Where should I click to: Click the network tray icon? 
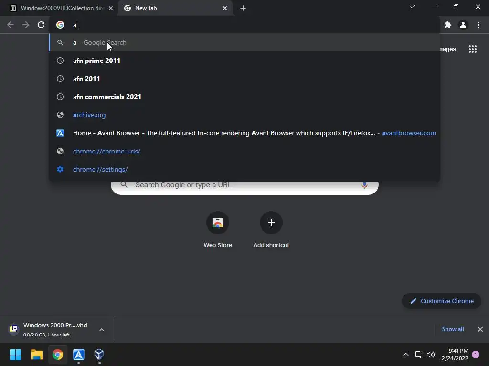419,355
